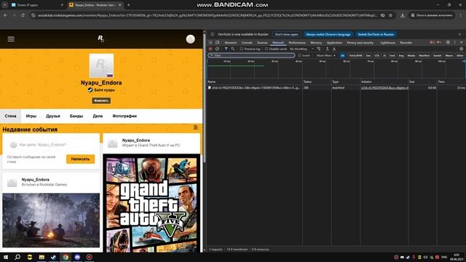466x262 pixels.
Task: Stop recording the network log
Action: click(210, 49)
